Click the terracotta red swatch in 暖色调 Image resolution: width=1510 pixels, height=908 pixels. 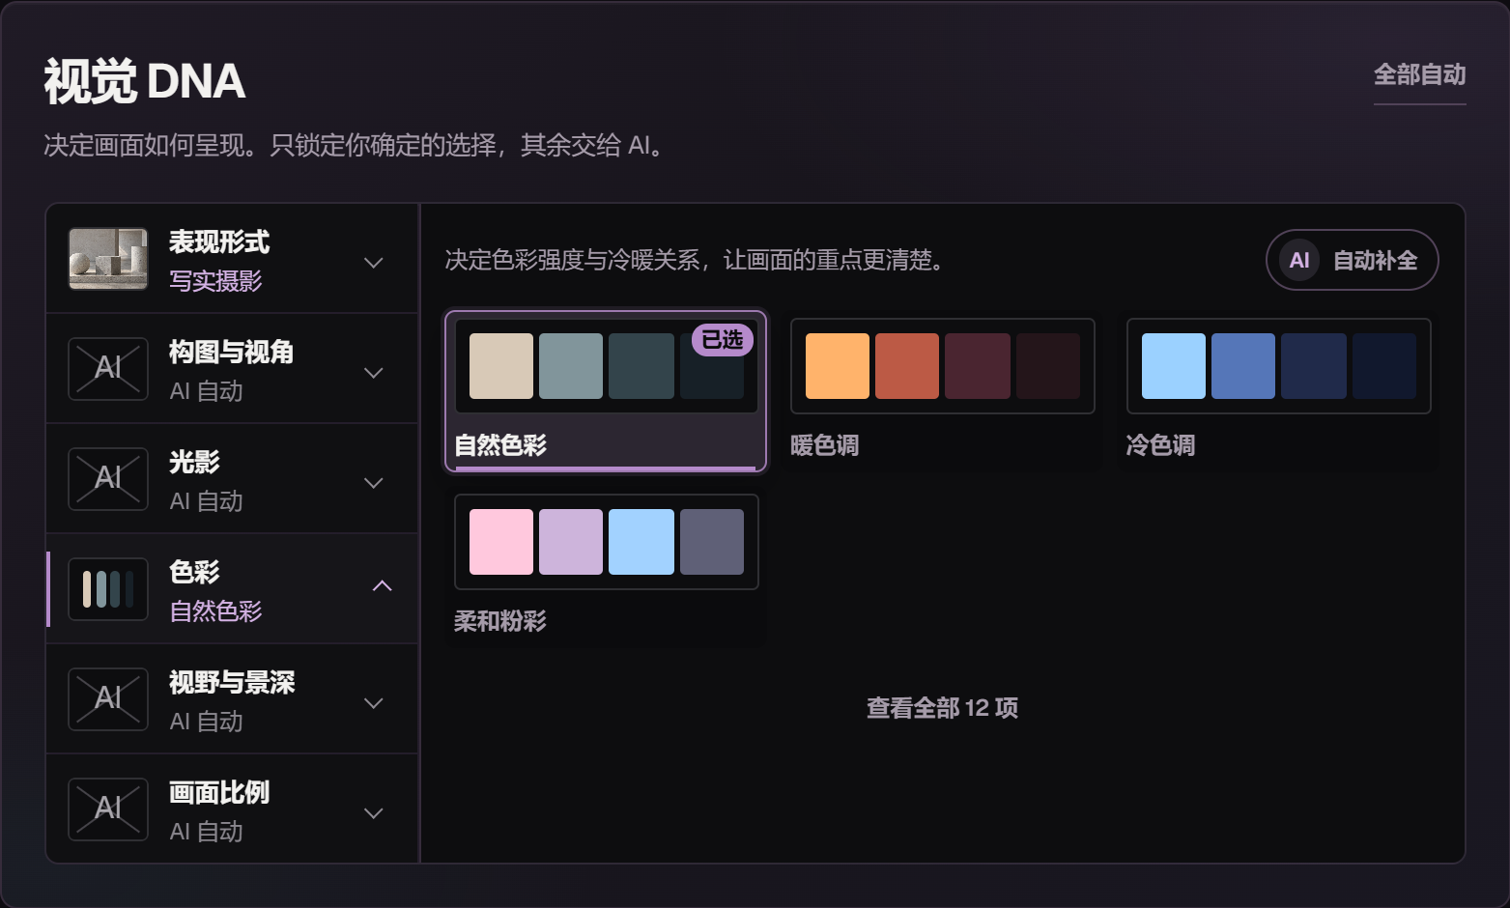click(907, 366)
